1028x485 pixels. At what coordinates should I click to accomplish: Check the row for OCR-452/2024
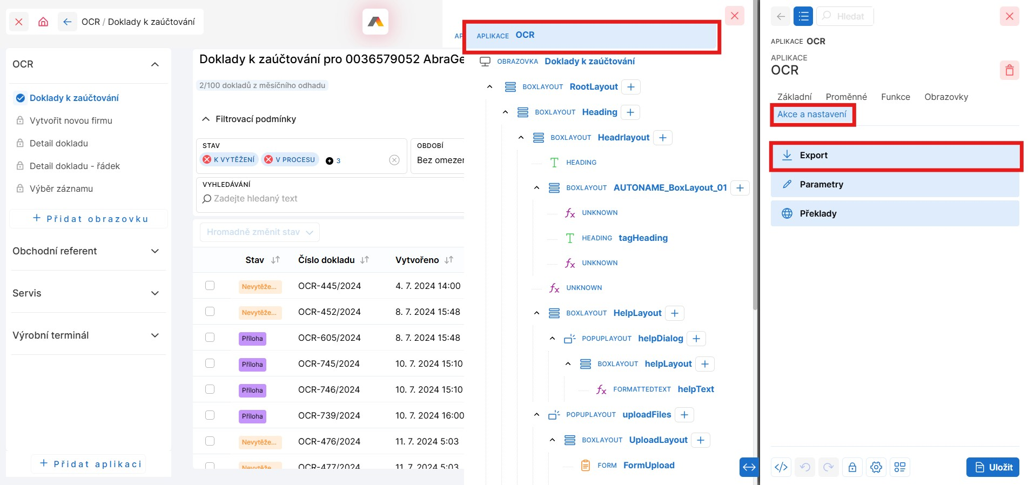(x=210, y=312)
